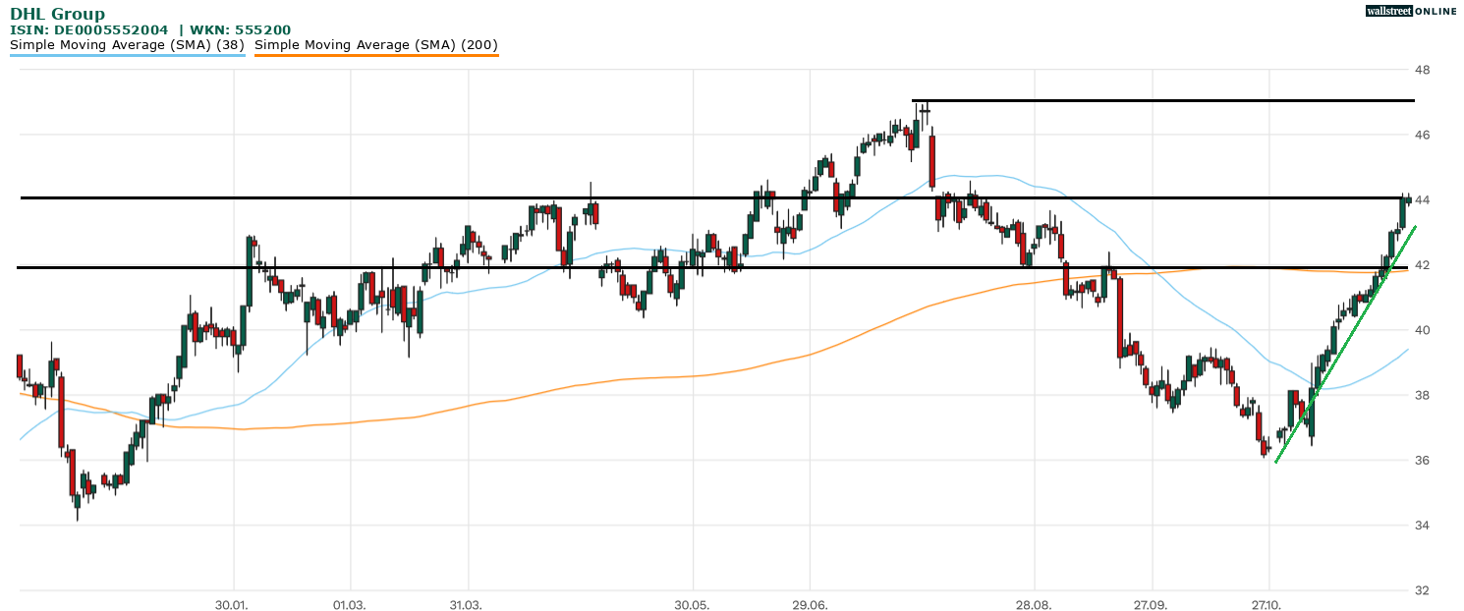Click the green uptrend line

click(1341, 344)
